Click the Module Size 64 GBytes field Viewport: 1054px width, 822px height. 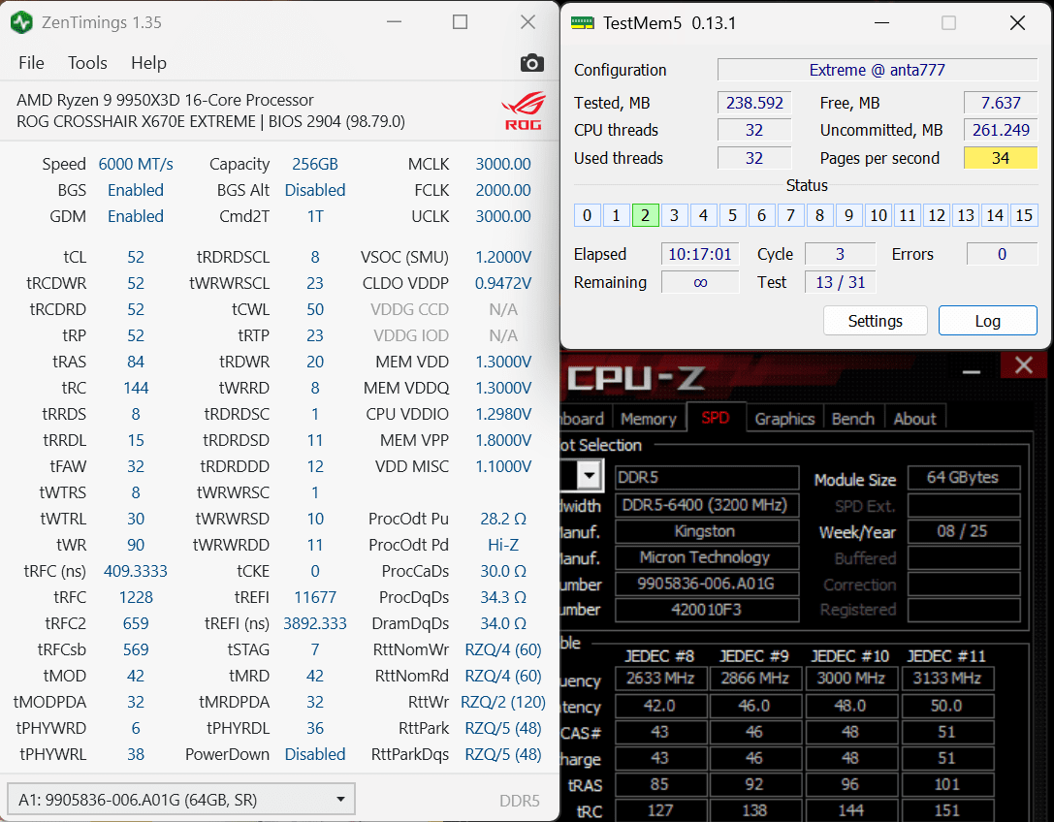[x=963, y=477]
